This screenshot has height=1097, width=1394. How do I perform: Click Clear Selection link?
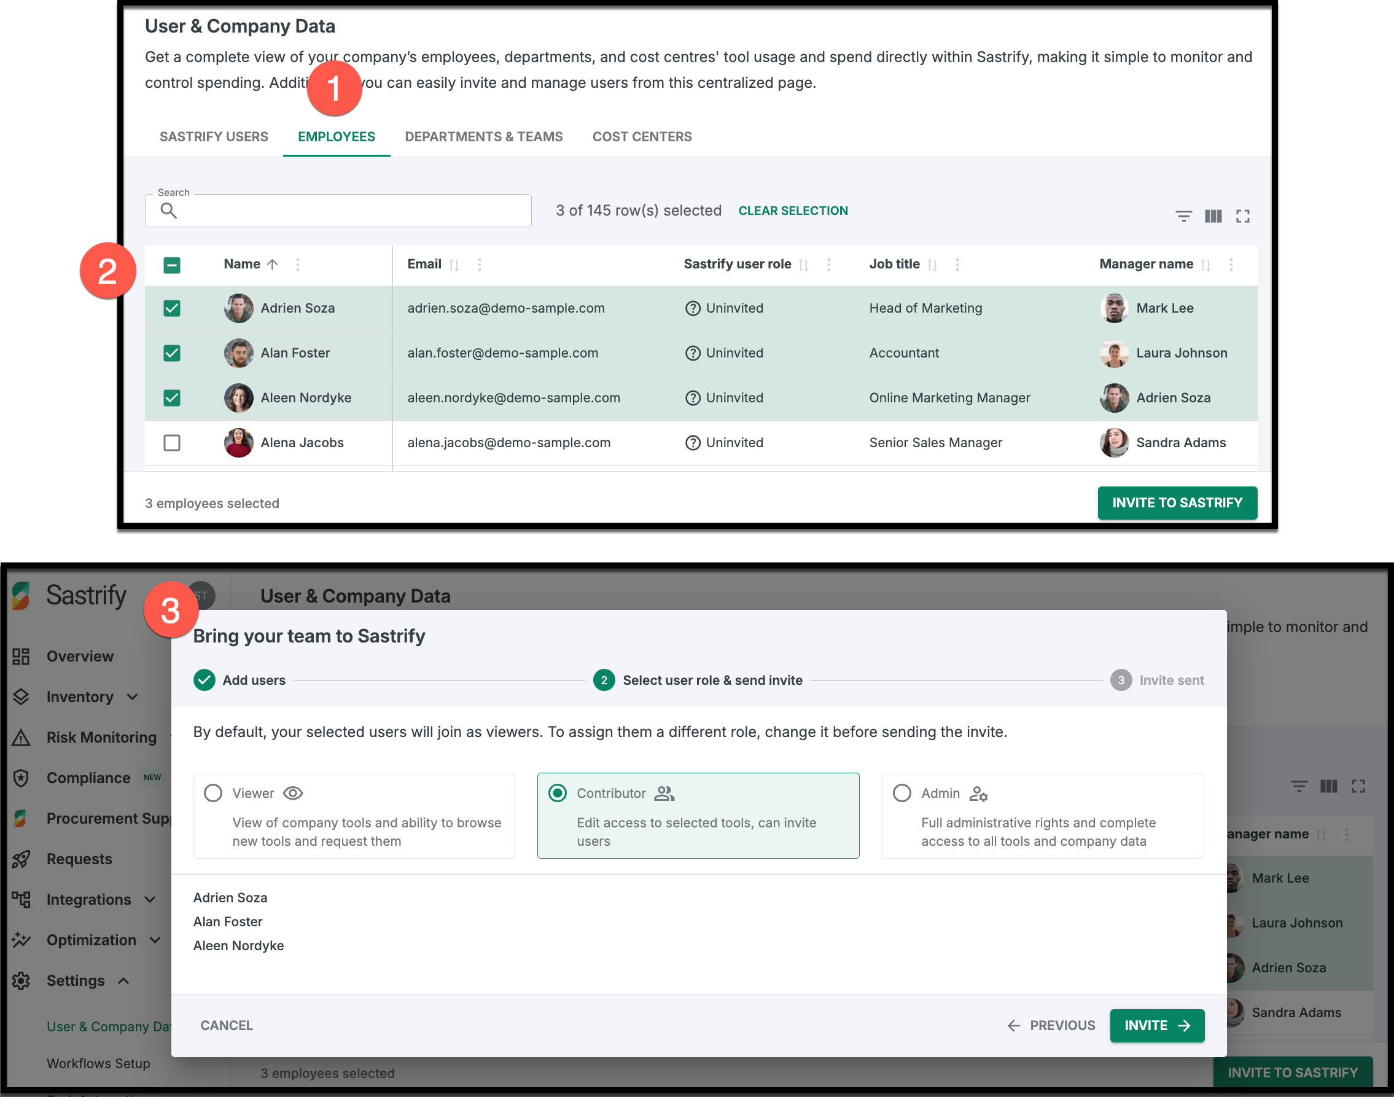pyautogui.click(x=793, y=211)
